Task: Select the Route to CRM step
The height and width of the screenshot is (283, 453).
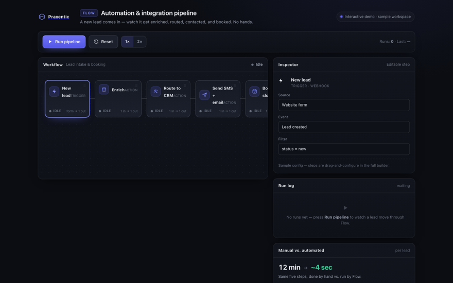Action: click(x=168, y=99)
